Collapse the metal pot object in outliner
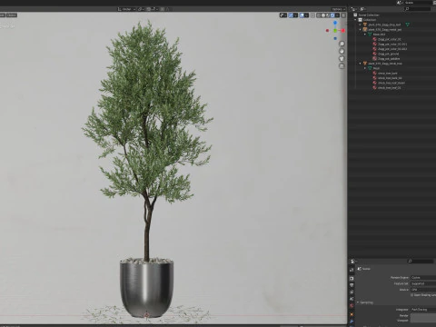The height and width of the screenshot is (327, 436). click(x=361, y=30)
